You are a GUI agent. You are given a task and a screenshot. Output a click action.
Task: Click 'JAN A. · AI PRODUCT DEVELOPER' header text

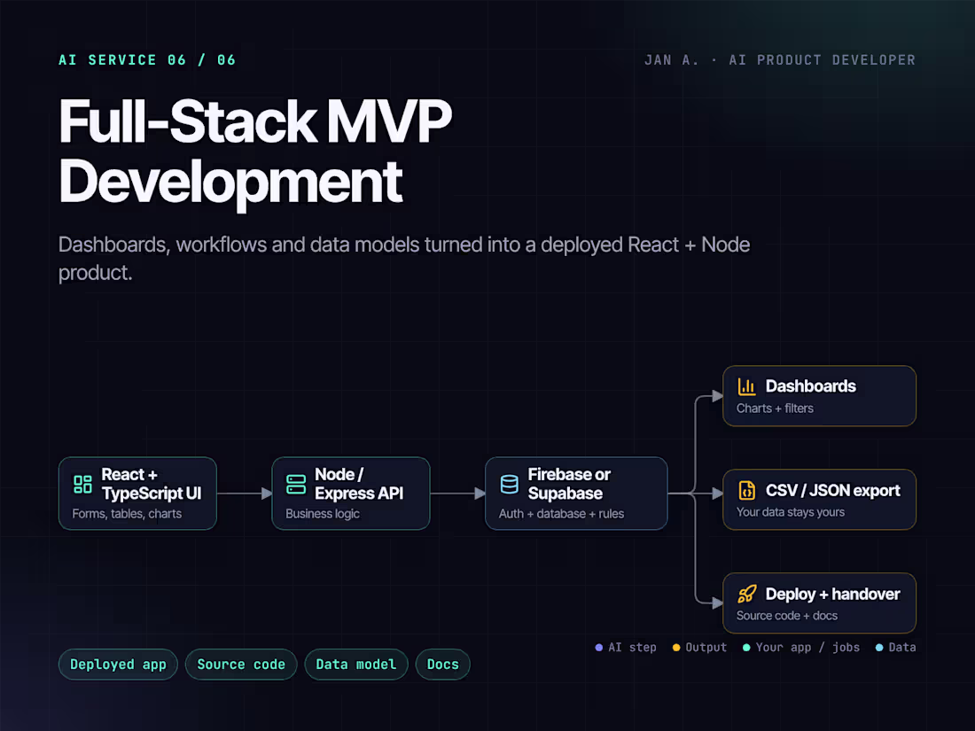780,60
